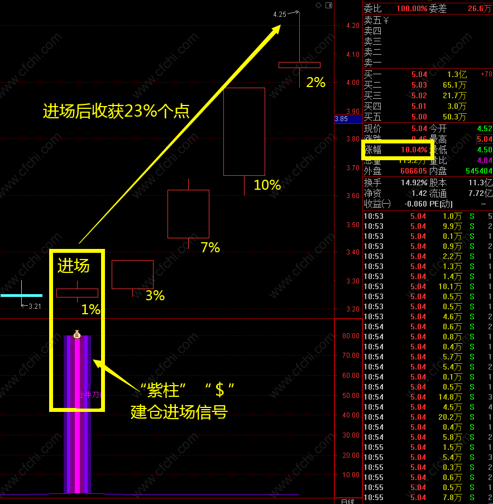Click the 换手 14.92% value
Image resolution: width=493 pixels, height=504 pixels.
click(x=414, y=183)
